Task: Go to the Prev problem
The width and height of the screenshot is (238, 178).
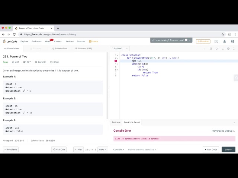Action: point(78,149)
